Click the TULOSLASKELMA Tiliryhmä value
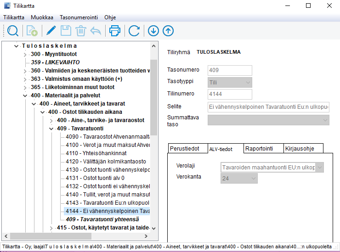The width and height of the screenshot is (340, 252). 219,52
